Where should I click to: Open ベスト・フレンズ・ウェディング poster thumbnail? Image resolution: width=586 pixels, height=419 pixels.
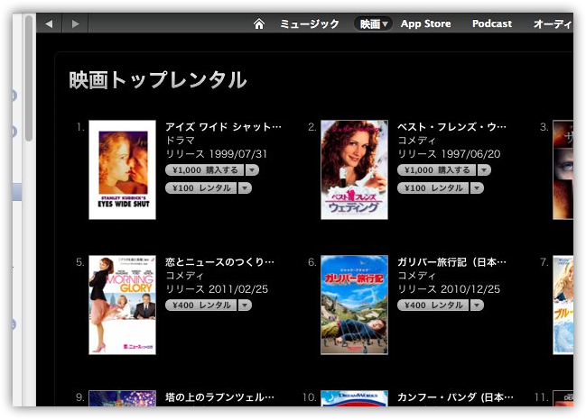[x=354, y=169]
